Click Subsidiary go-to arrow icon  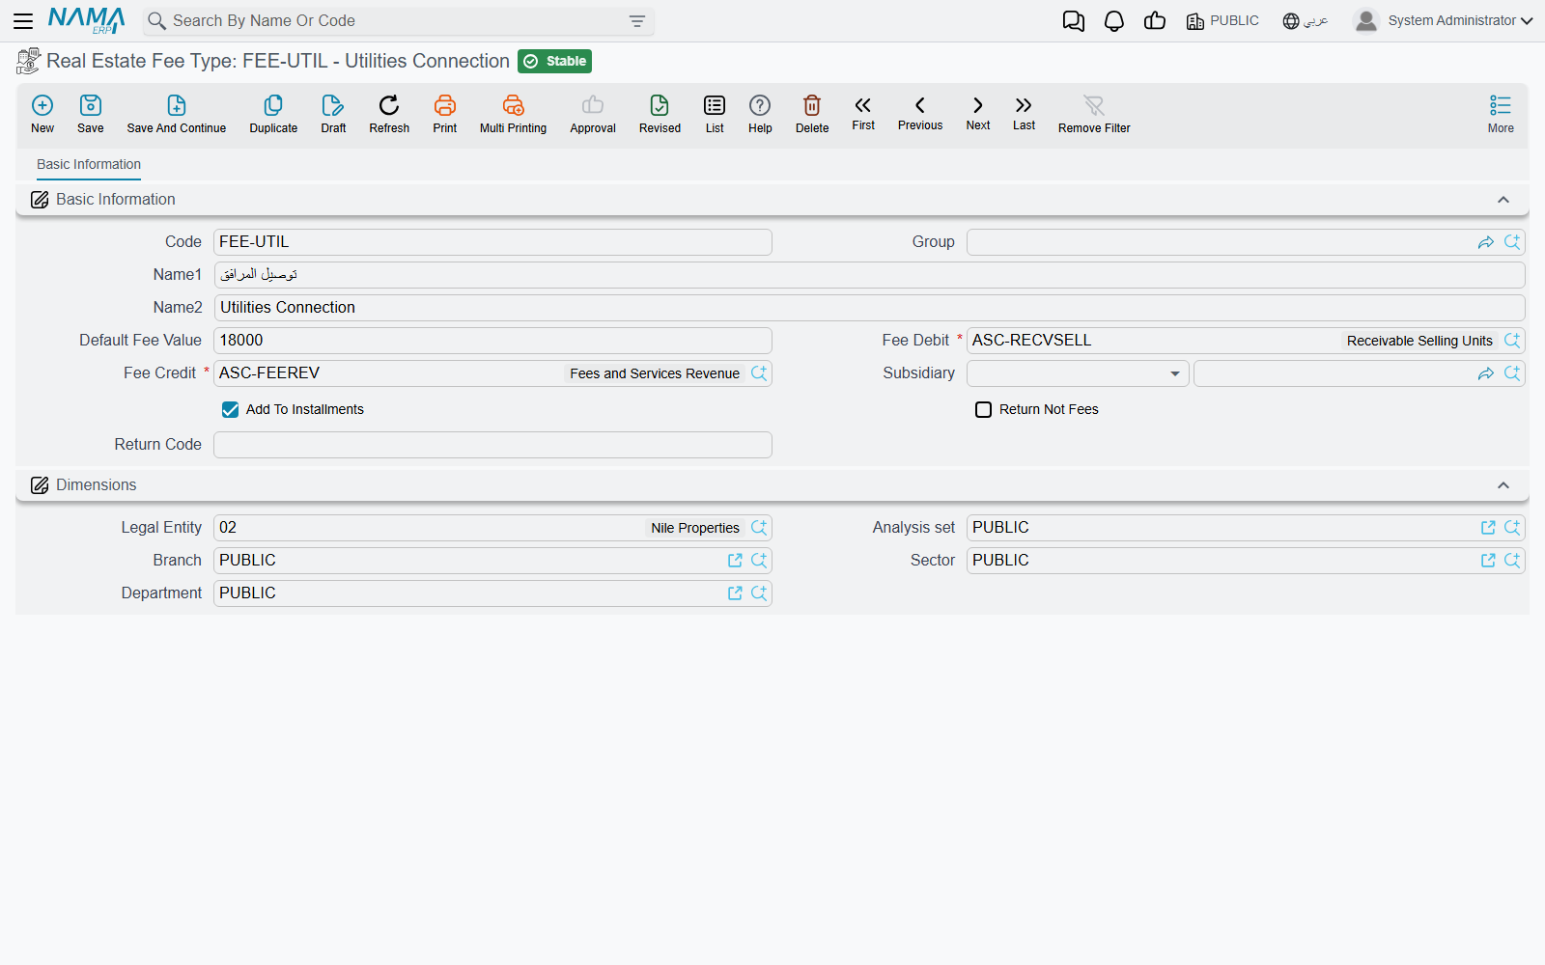[1486, 373]
